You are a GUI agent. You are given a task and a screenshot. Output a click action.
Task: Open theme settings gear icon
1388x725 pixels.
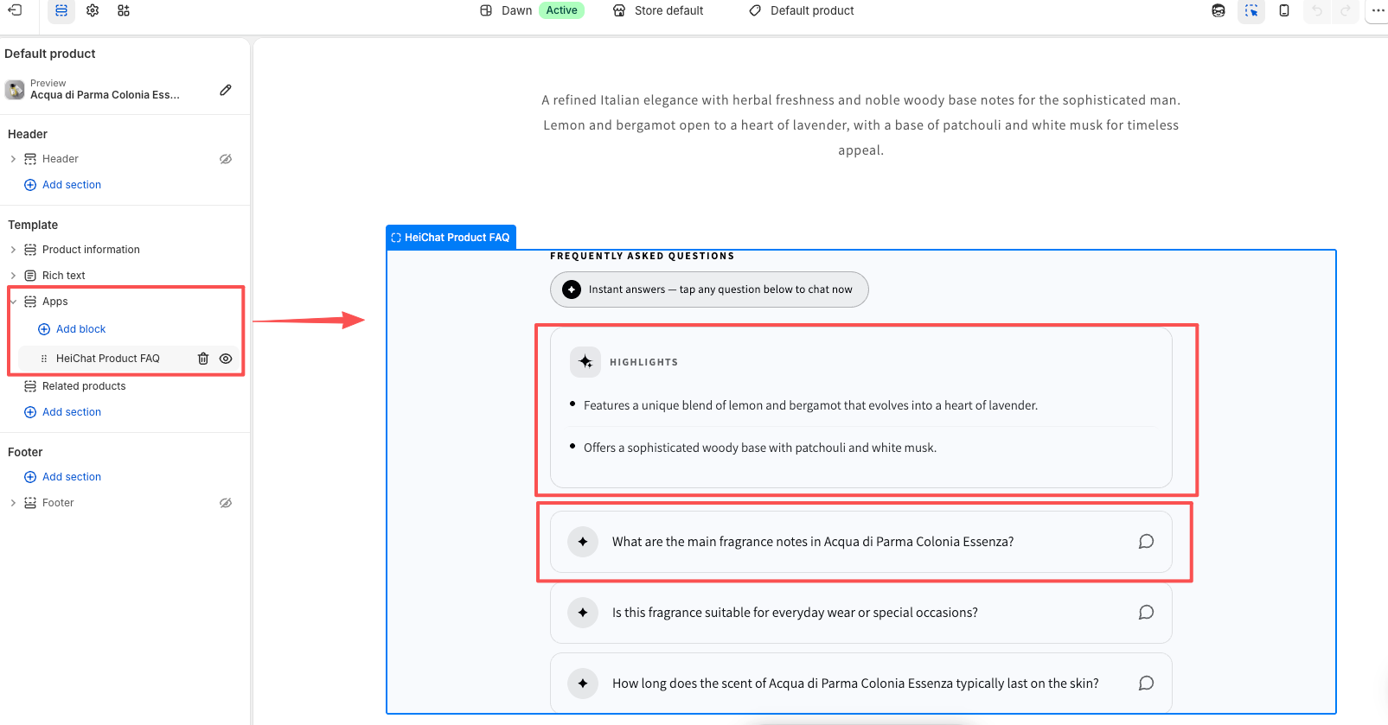(x=93, y=10)
